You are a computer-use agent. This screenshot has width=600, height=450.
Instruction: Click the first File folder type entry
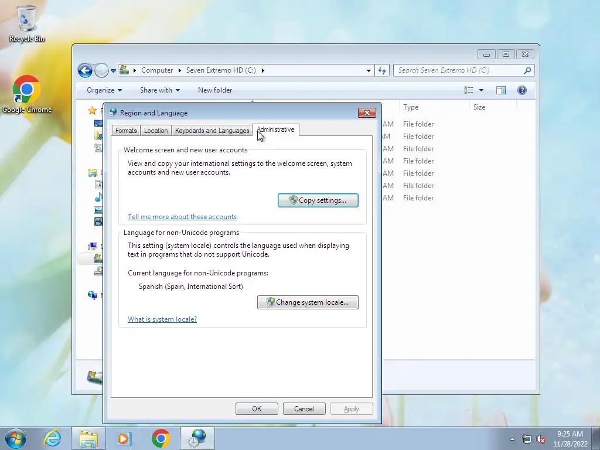coord(418,124)
